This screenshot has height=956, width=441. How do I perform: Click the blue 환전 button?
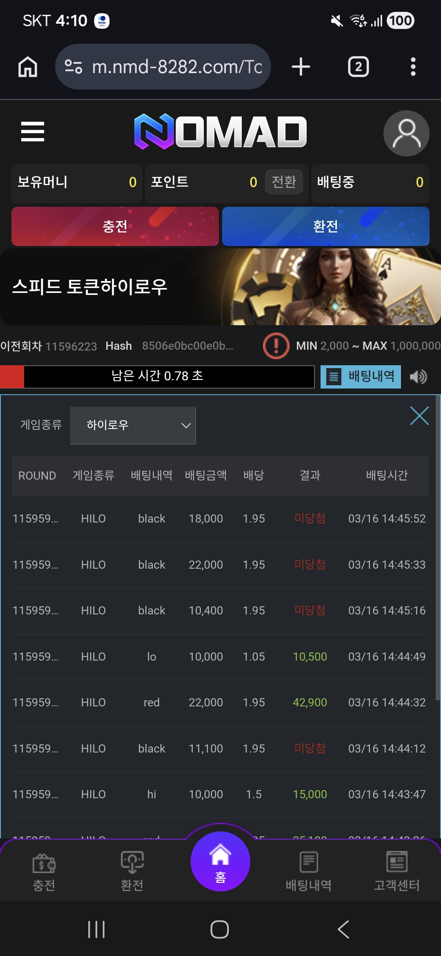[x=326, y=226]
